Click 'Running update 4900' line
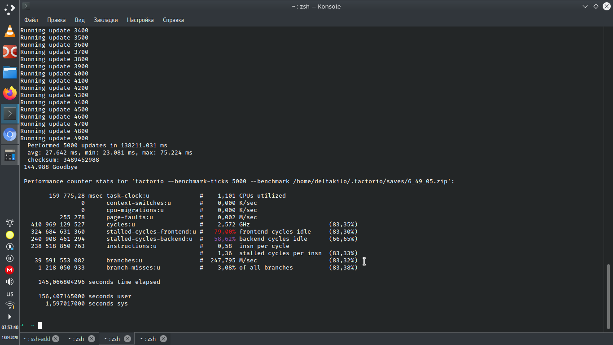This screenshot has width=613, height=345. click(54, 138)
